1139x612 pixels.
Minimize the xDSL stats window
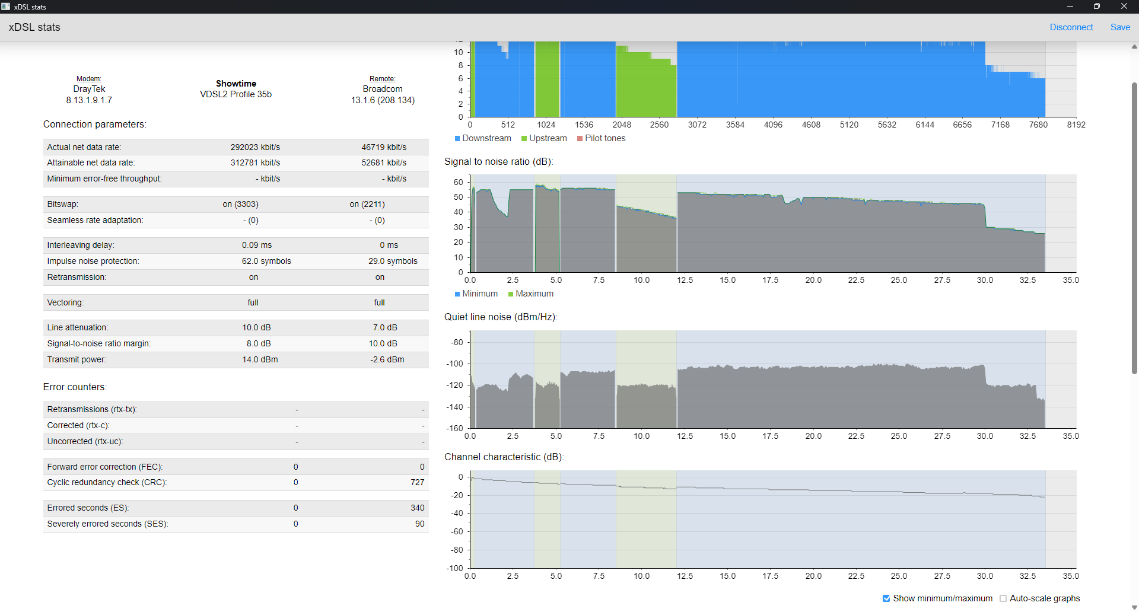point(1070,7)
